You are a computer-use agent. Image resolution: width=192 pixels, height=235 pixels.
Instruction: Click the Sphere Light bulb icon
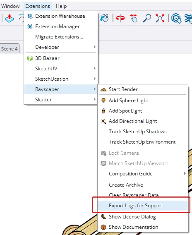pyautogui.click(x=103, y=101)
